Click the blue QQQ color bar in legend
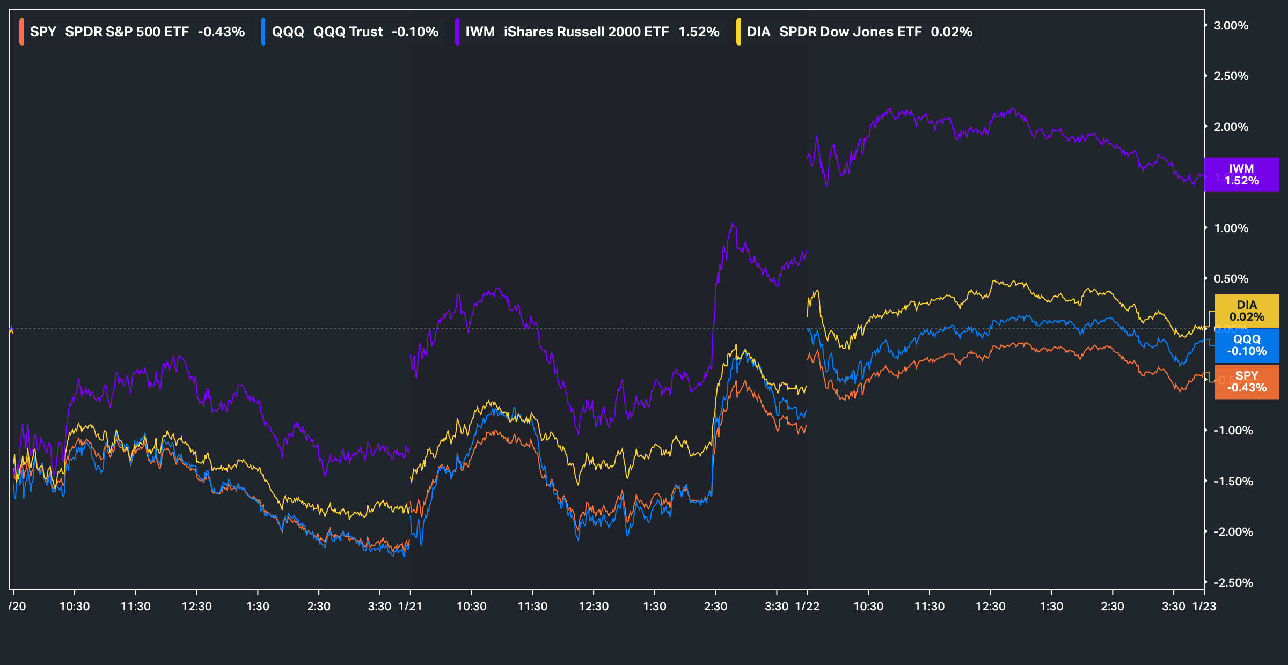This screenshot has width=1288, height=665. 263,32
